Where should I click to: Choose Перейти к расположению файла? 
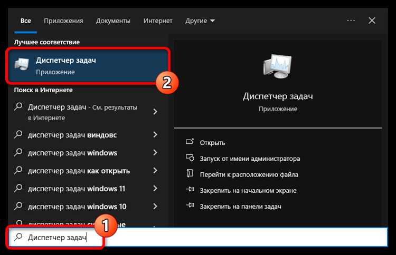249,174
